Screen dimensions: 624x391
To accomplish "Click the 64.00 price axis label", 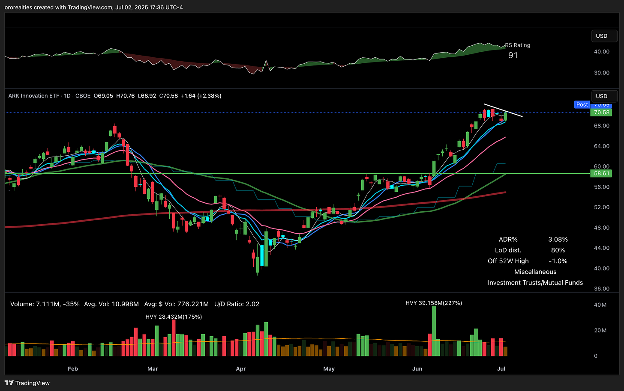I will 602,146.
